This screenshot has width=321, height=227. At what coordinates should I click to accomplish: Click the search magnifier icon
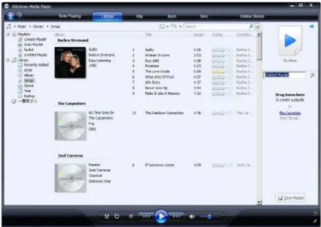(251, 26)
